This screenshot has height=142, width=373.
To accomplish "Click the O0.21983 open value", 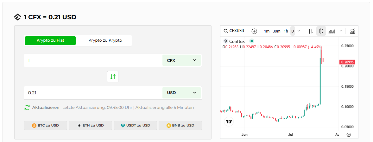I will coord(231,47).
